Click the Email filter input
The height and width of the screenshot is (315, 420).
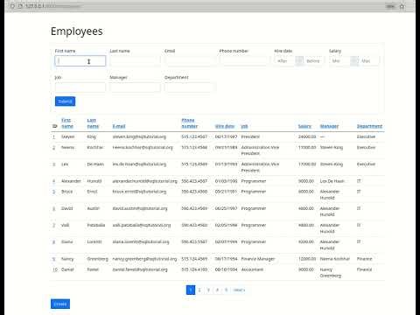tap(190, 61)
